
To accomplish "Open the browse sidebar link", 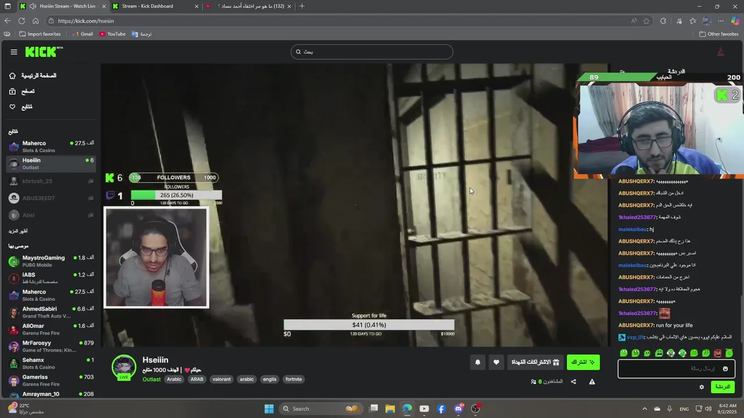I will (x=22, y=91).
